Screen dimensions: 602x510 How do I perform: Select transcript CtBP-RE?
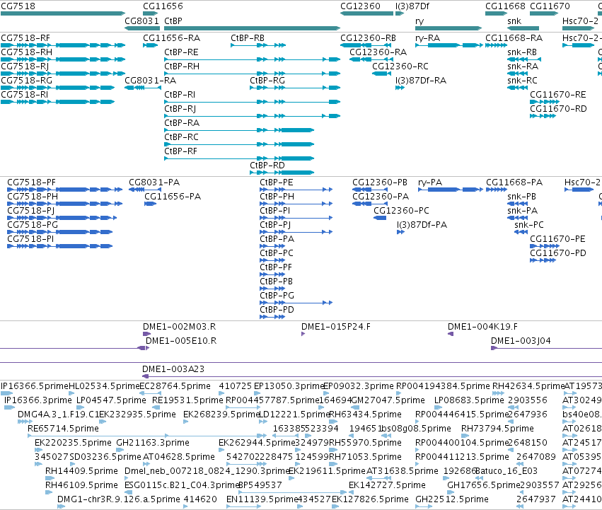click(253, 59)
